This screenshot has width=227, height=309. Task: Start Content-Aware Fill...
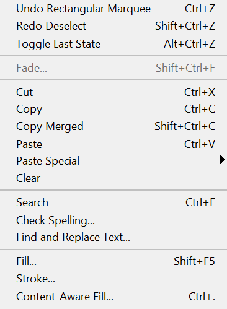coord(113,297)
